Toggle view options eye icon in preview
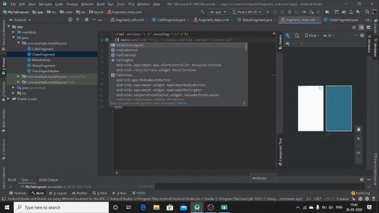This screenshot has height=213, width=379. (x=287, y=44)
